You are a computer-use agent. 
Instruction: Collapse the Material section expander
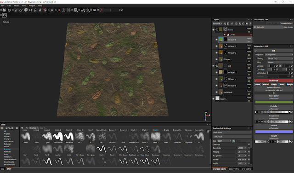[x=255, y=81]
